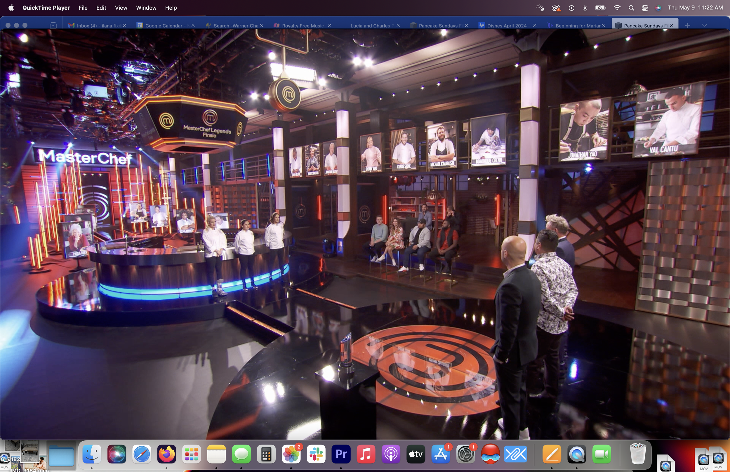Toggle the Bluetooth menu bar icon

585,8
